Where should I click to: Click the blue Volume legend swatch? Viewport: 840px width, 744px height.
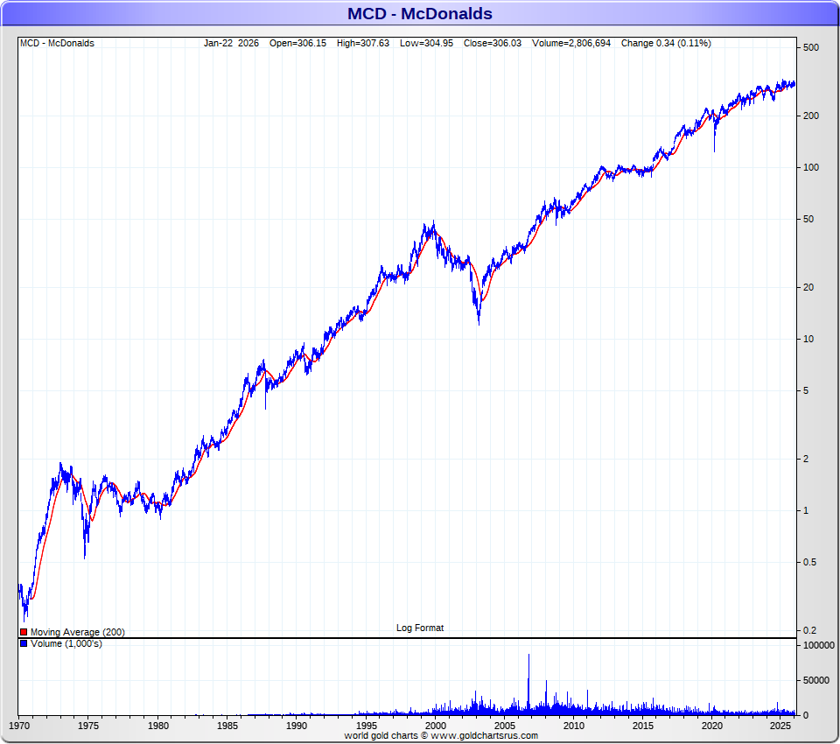point(24,643)
